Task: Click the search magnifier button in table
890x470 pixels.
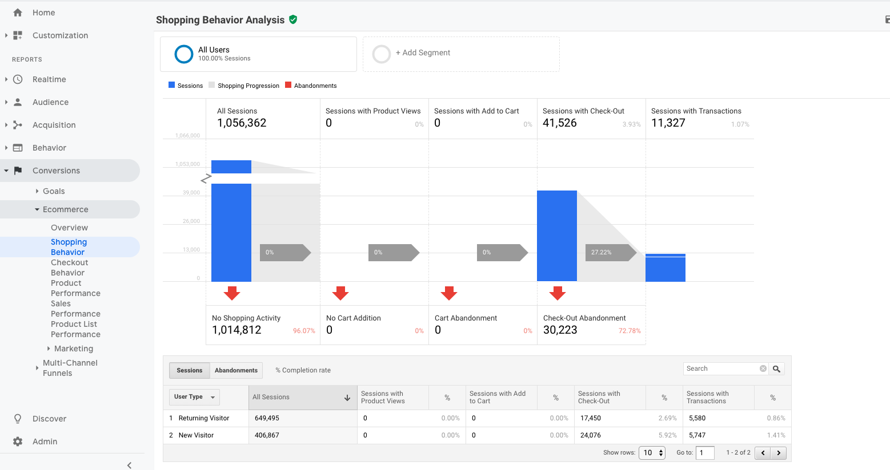Action: pos(776,369)
